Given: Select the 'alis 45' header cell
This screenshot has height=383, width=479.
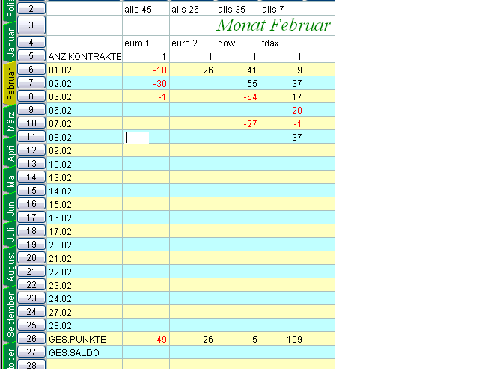Looking at the screenshot, I should click(146, 9).
